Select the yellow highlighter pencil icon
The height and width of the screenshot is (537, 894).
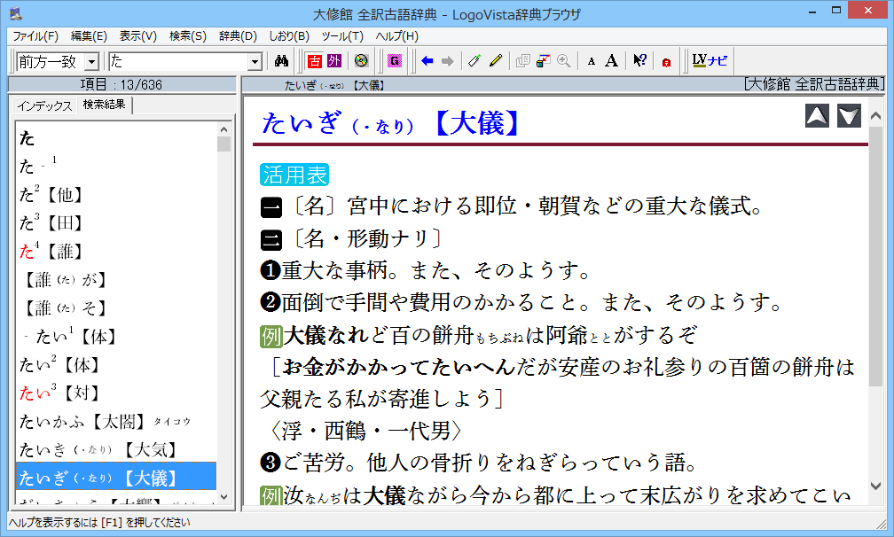pyautogui.click(x=496, y=61)
